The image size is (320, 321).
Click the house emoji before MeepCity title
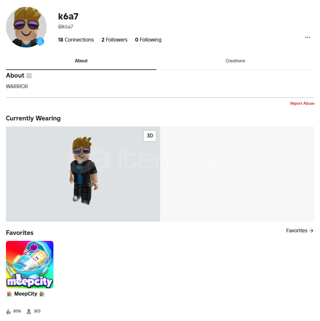coord(9,294)
